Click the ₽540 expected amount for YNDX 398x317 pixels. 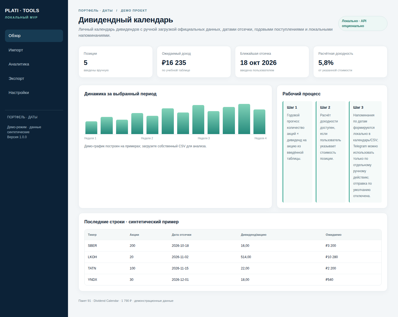click(x=329, y=280)
